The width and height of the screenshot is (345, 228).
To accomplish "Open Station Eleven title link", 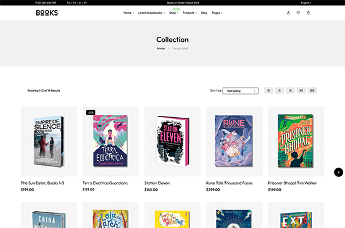I will [157, 183].
